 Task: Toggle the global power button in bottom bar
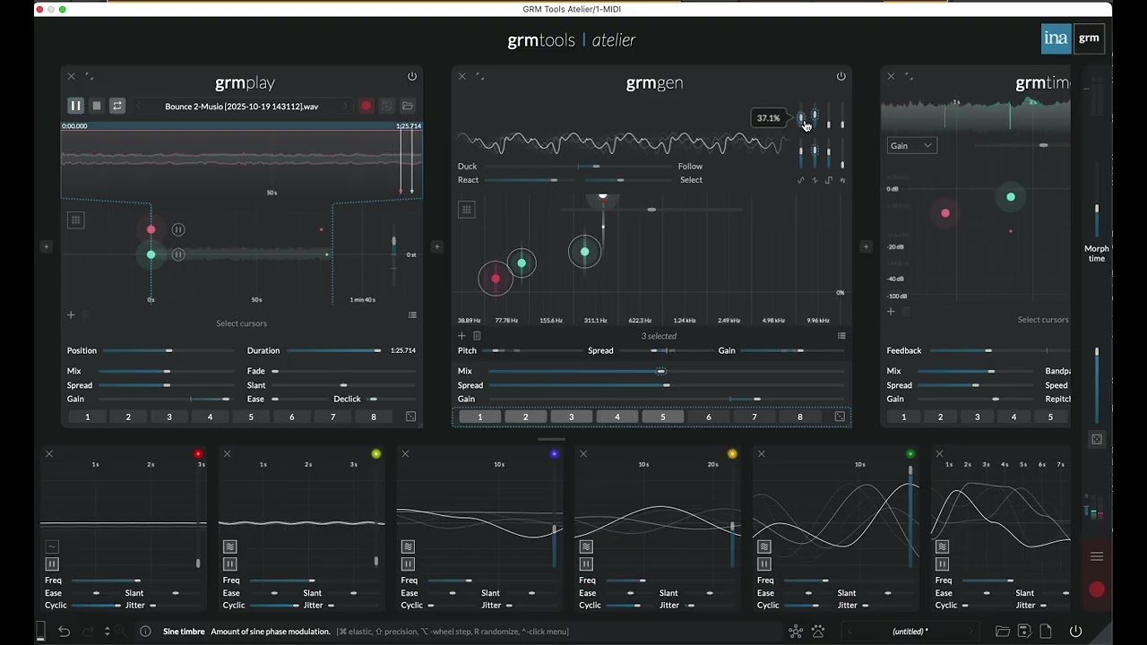tap(1075, 632)
